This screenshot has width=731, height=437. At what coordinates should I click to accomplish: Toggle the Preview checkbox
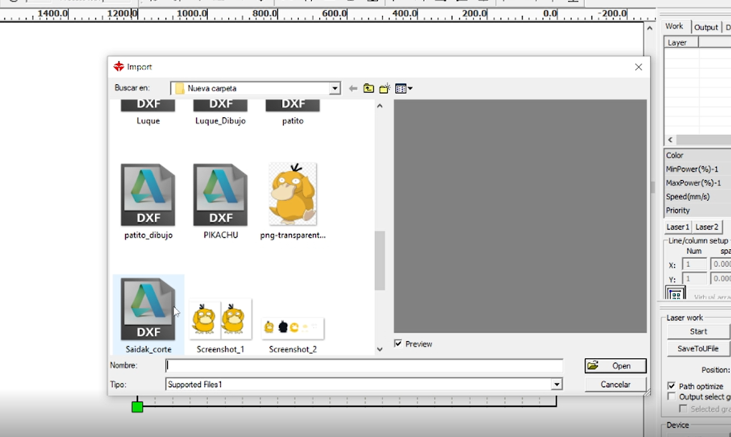(x=398, y=344)
